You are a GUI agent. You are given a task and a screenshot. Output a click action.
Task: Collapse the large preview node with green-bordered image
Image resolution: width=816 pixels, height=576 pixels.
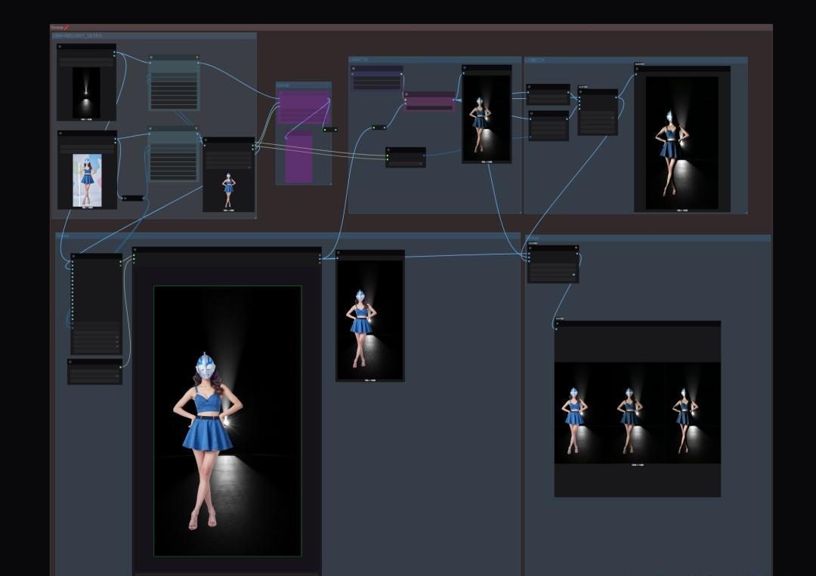click(134, 250)
